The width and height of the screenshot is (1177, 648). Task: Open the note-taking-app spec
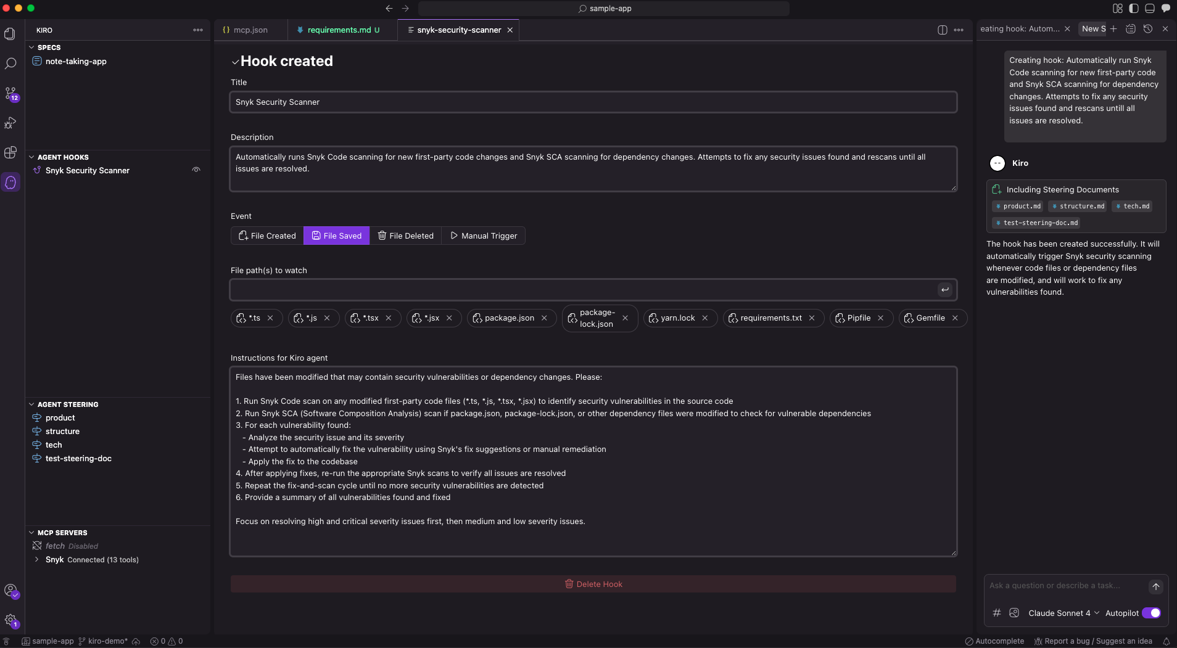(76, 62)
